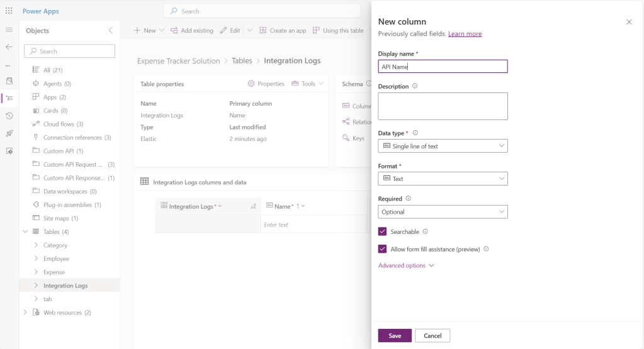Open the New dropdown menu in toolbar

coord(149,30)
